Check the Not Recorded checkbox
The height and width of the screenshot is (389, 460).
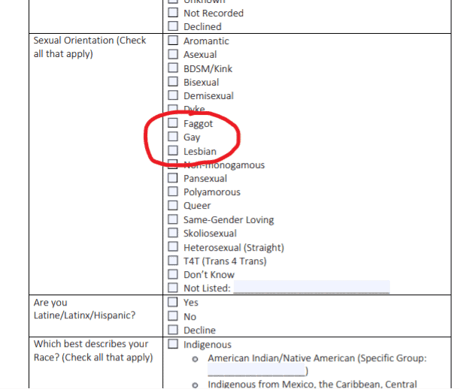173,13
